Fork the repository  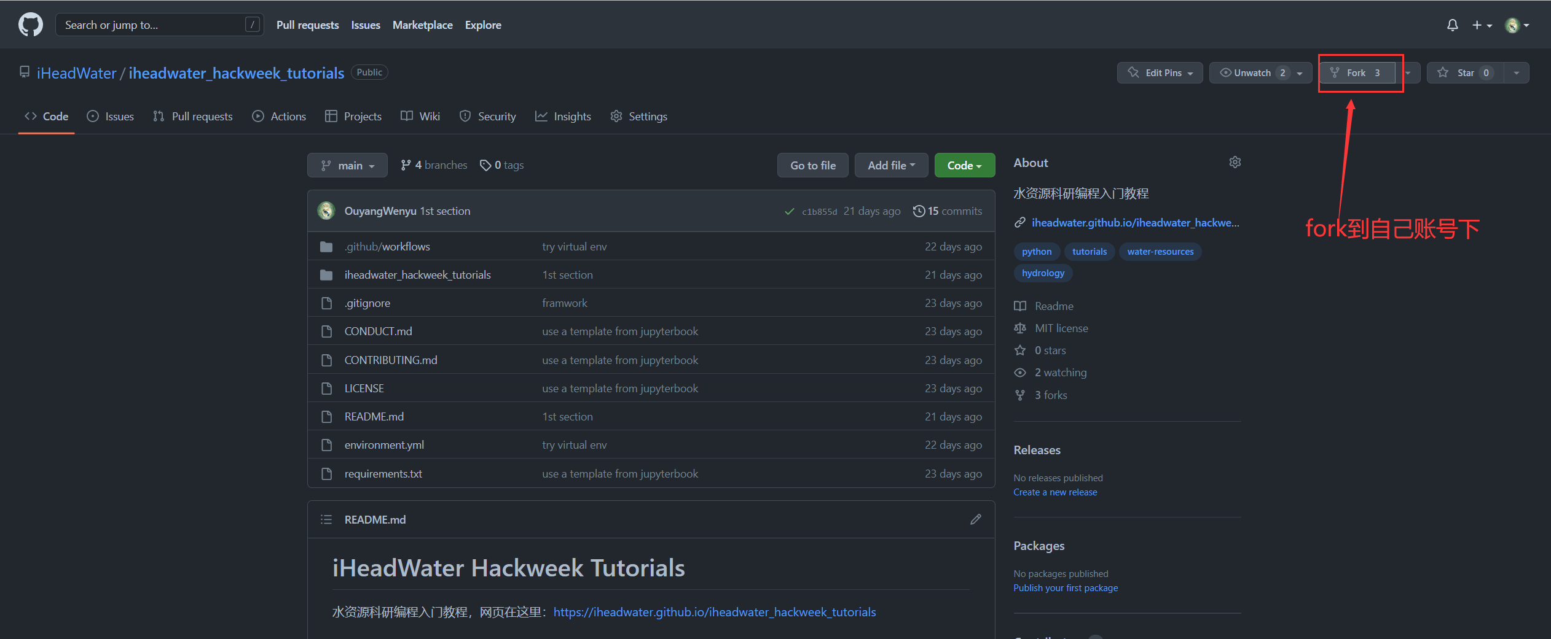click(x=1357, y=72)
